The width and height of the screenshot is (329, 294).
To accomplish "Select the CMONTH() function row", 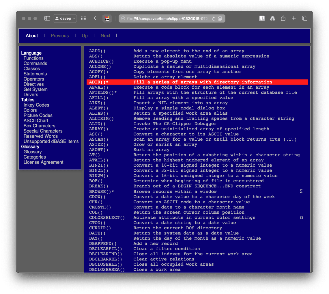I will (197, 207).
